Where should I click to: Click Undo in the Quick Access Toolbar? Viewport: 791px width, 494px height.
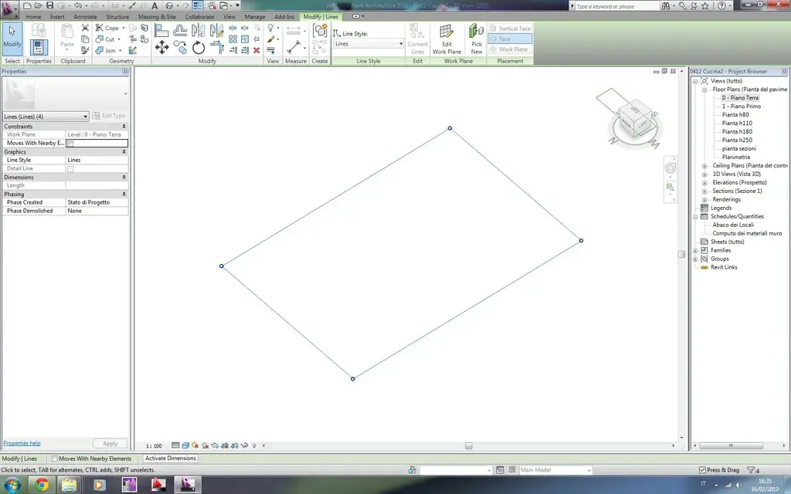pyautogui.click(x=78, y=5)
